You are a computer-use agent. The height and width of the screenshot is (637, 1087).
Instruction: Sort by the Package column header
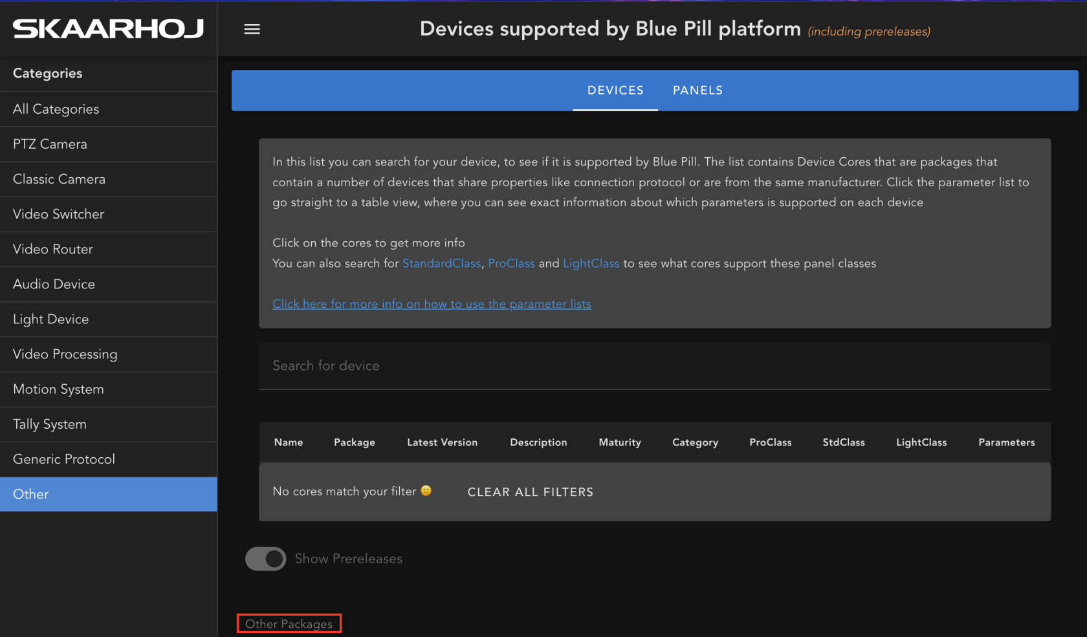[355, 442]
